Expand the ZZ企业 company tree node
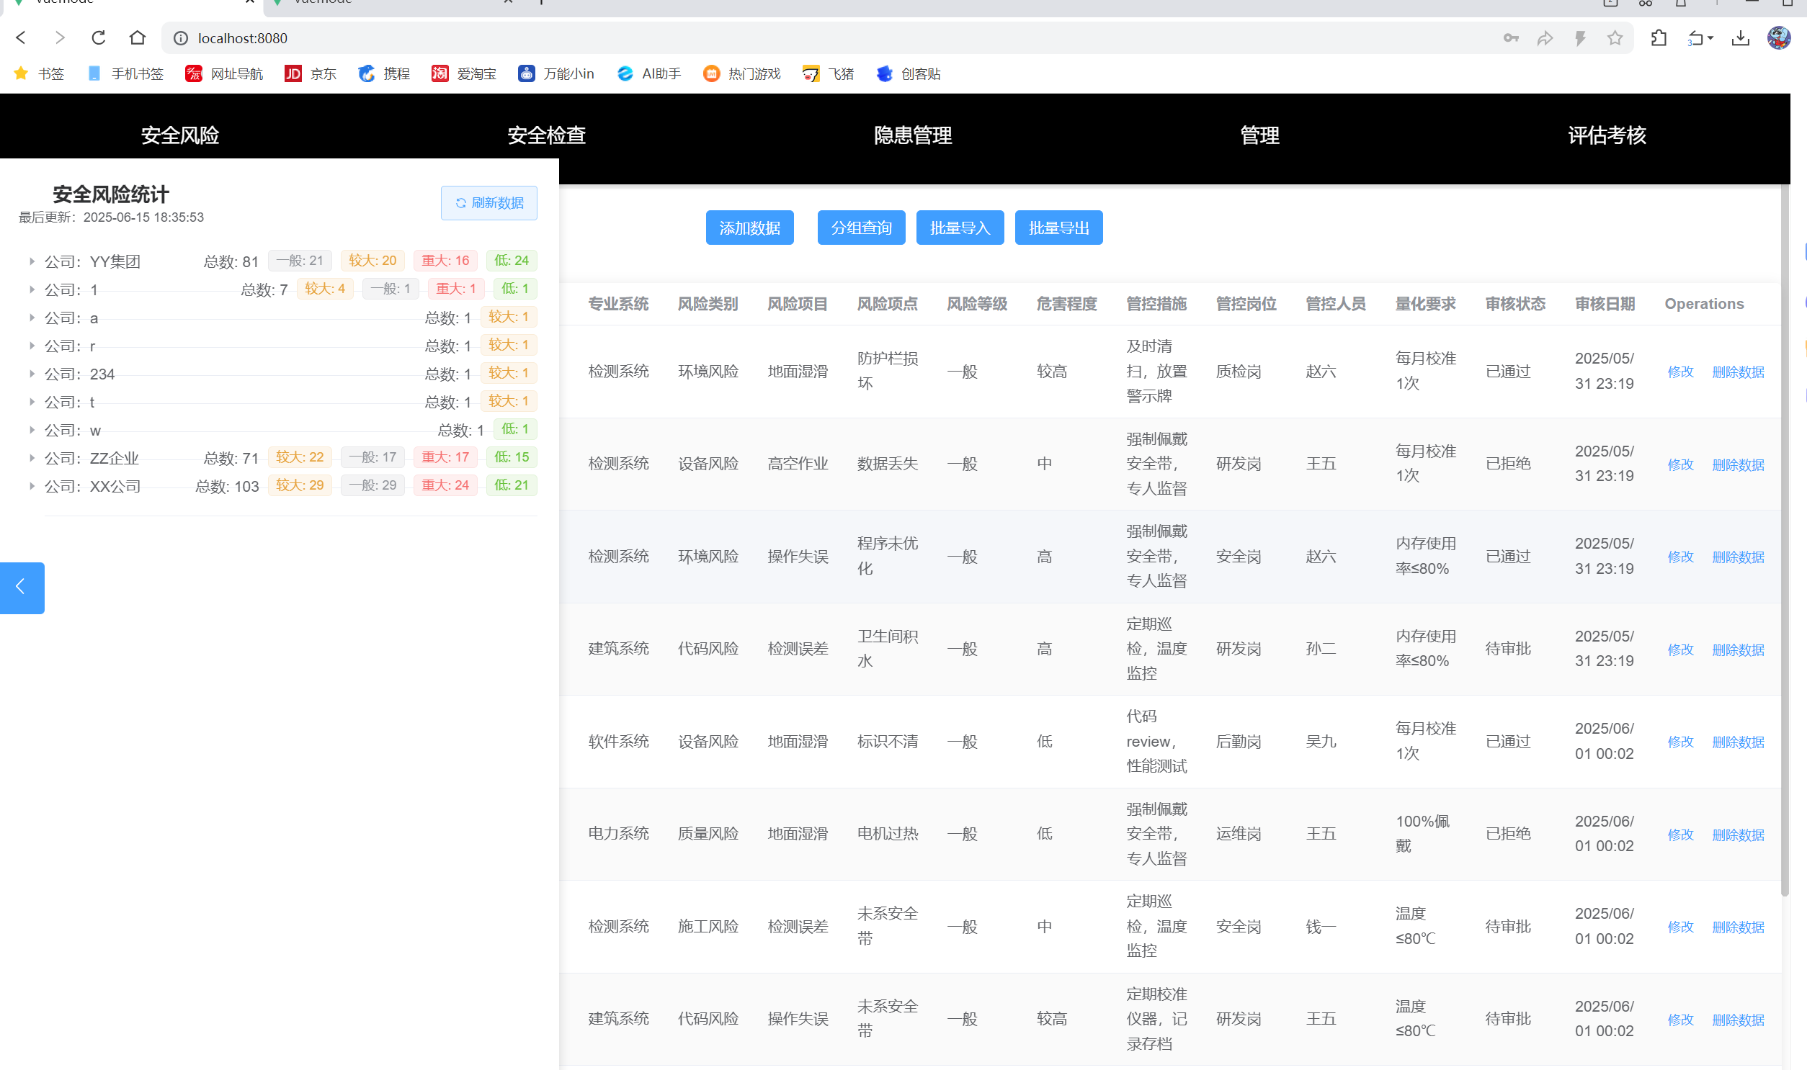Viewport: 1807px width, 1070px height. click(x=32, y=458)
